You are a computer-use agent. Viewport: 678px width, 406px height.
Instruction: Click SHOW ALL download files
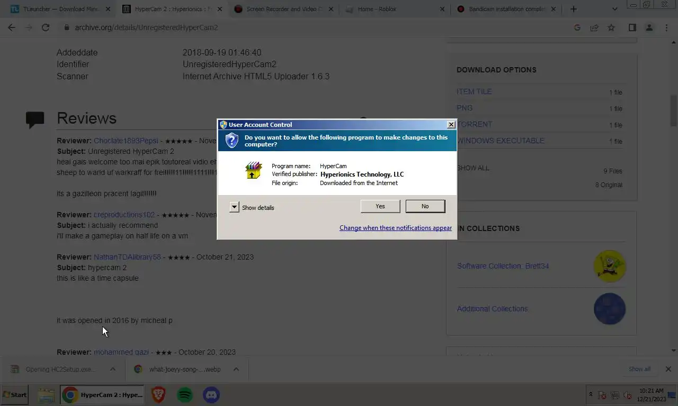(x=473, y=168)
